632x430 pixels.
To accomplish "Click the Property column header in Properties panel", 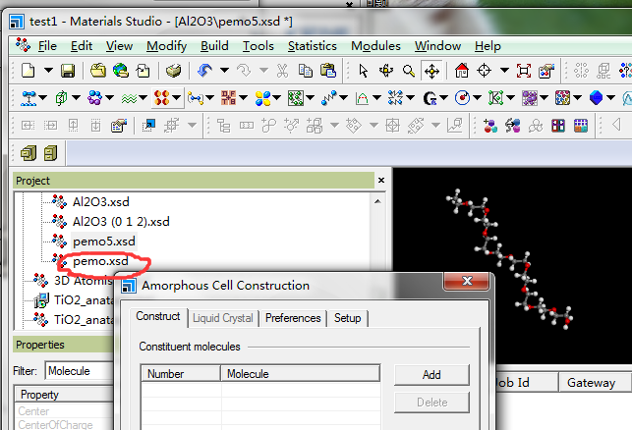I will (65, 395).
